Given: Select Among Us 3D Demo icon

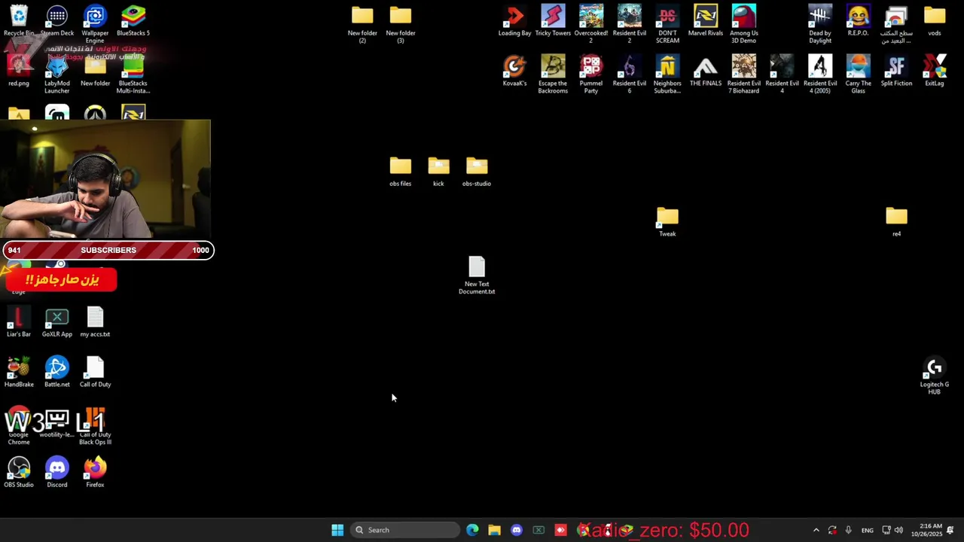Looking at the screenshot, I should click(744, 23).
